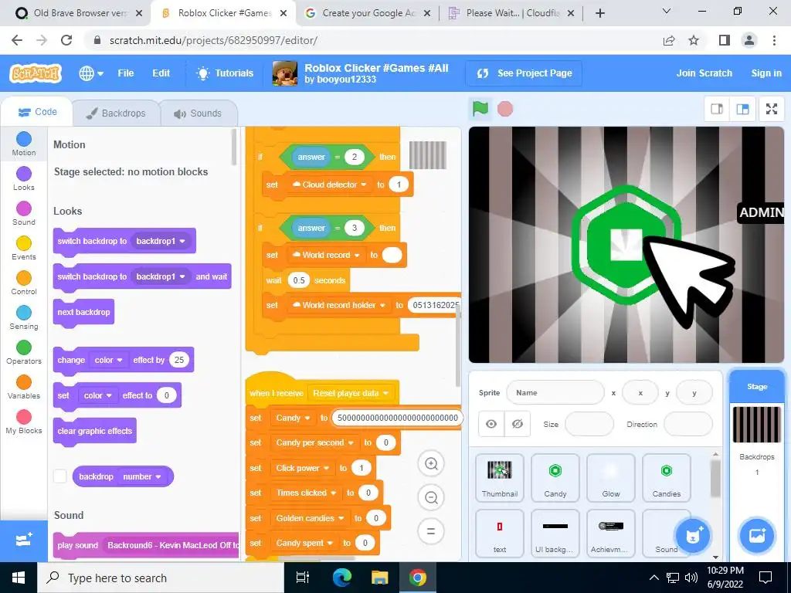
Task: Click the sprite Size input field
Action: point(589,424)
